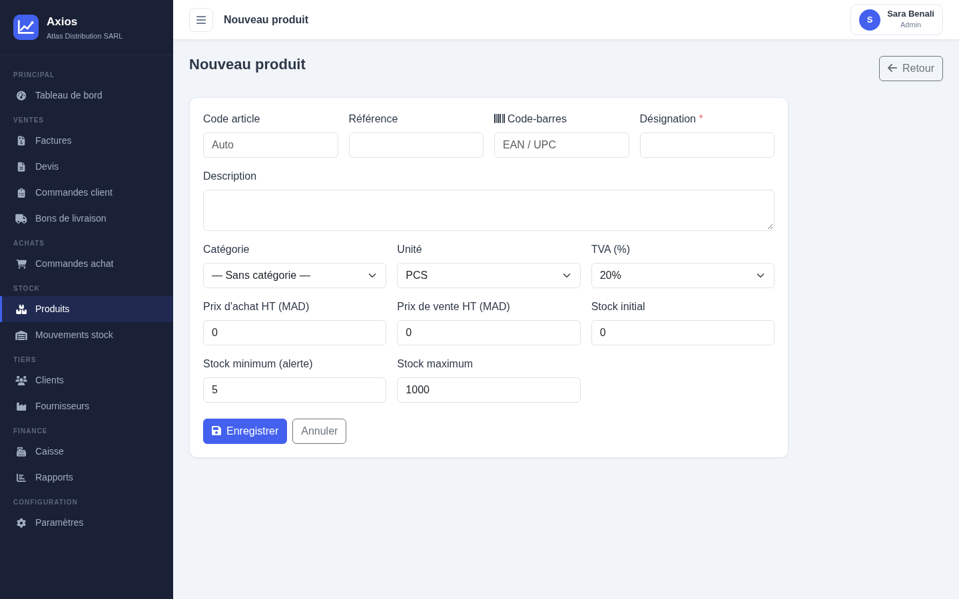The height and width of the screenshot is (599, 959).
Task: Click inside the Description text area
Action: tap(489, 210)
